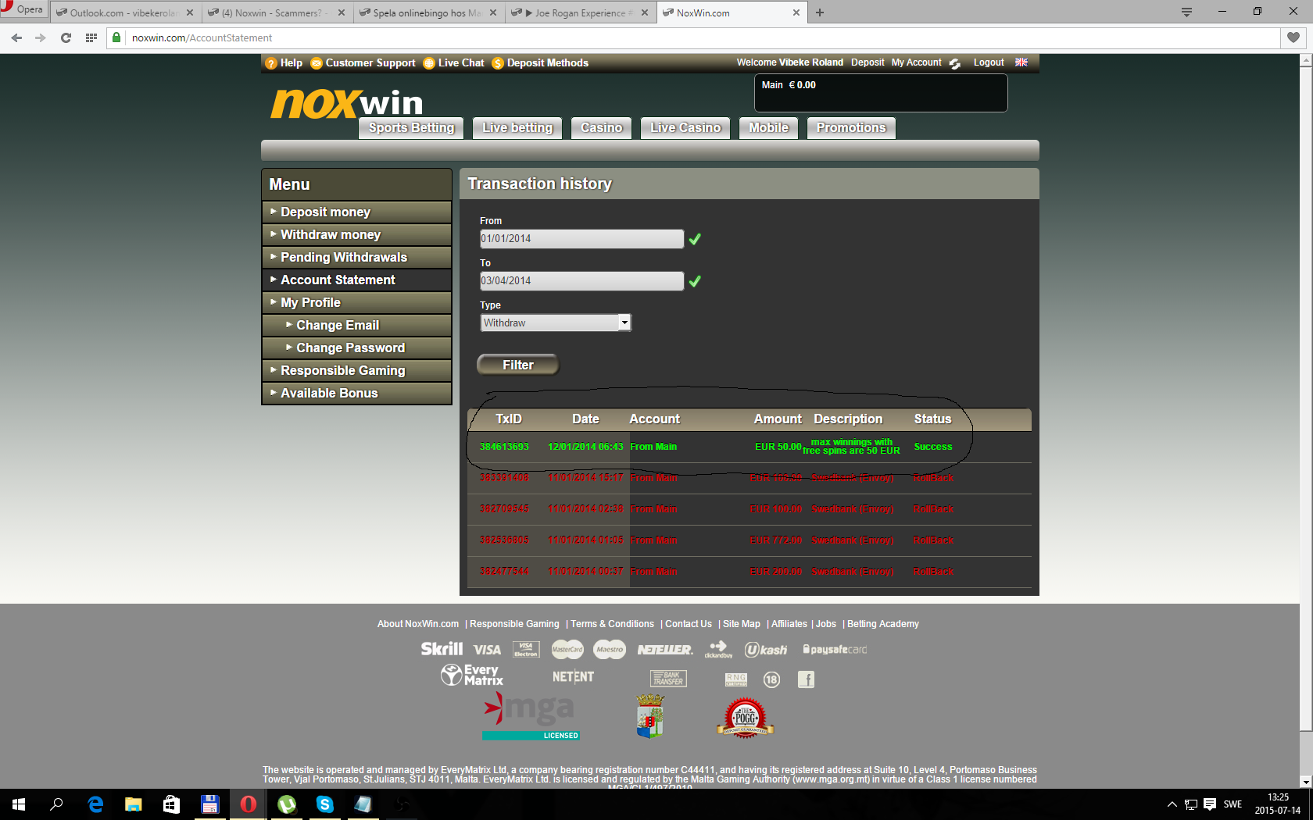Open Responsible Gaming in side menu
This screenshot has width=1313, height=820.
pyautogui.click(x=356, y=370)
